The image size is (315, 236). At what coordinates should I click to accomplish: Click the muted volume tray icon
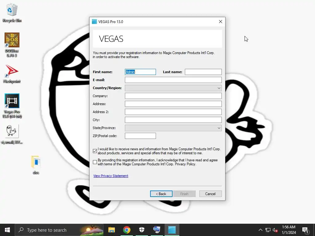click(x=275, y=230)
